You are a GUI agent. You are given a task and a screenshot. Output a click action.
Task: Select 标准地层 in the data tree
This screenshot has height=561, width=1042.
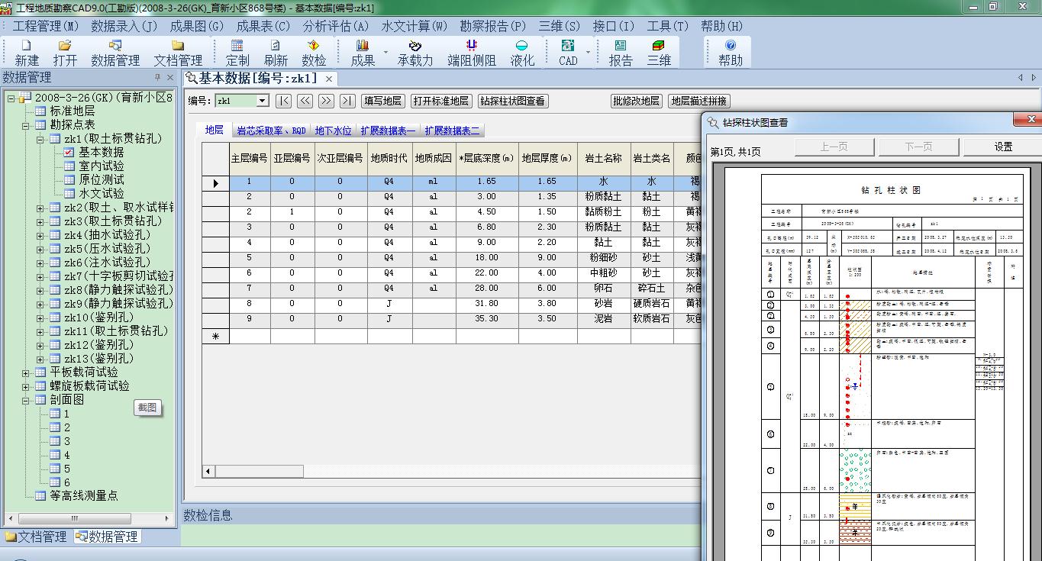73,111
